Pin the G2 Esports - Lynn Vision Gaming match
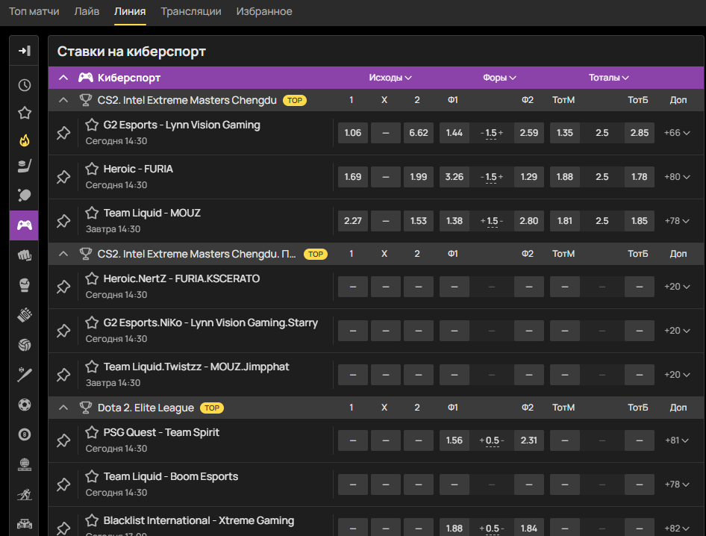Image resolution: width=706 pixels, height=536 pixels. coord(63,133)
